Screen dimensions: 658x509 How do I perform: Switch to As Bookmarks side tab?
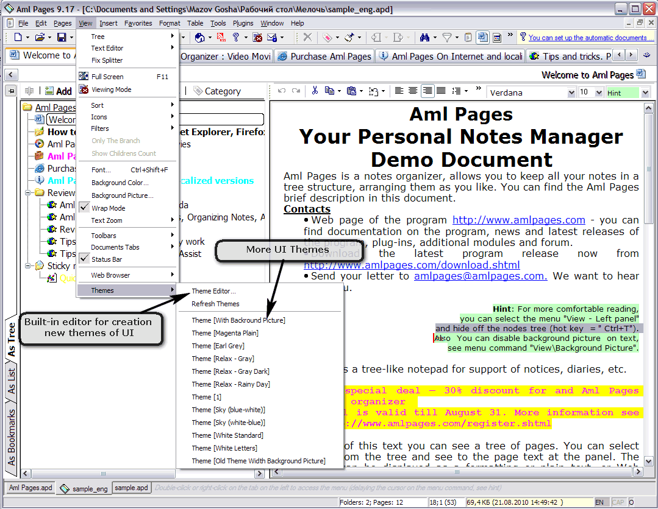pyautogui.click(x=11, y=437)
